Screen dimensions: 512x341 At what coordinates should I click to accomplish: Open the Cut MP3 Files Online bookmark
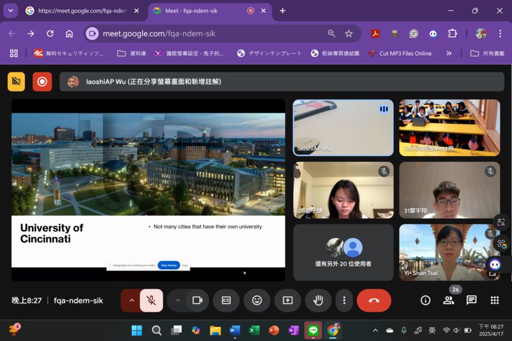pos(399,53)
